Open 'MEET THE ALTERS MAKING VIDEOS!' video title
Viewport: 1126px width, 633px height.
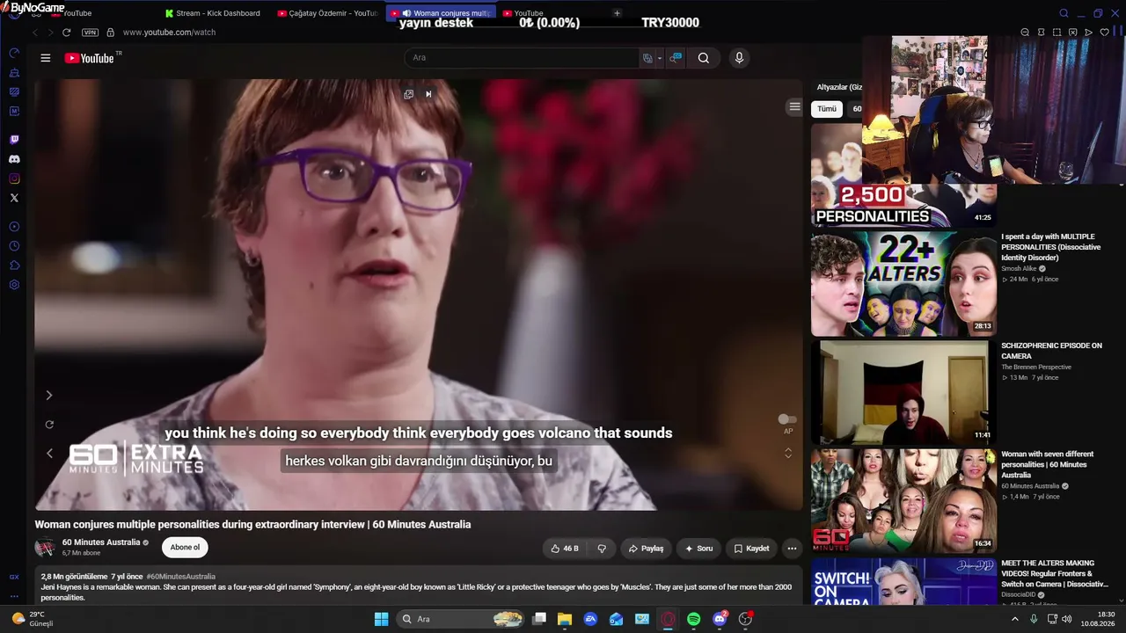pos(1053,573)
